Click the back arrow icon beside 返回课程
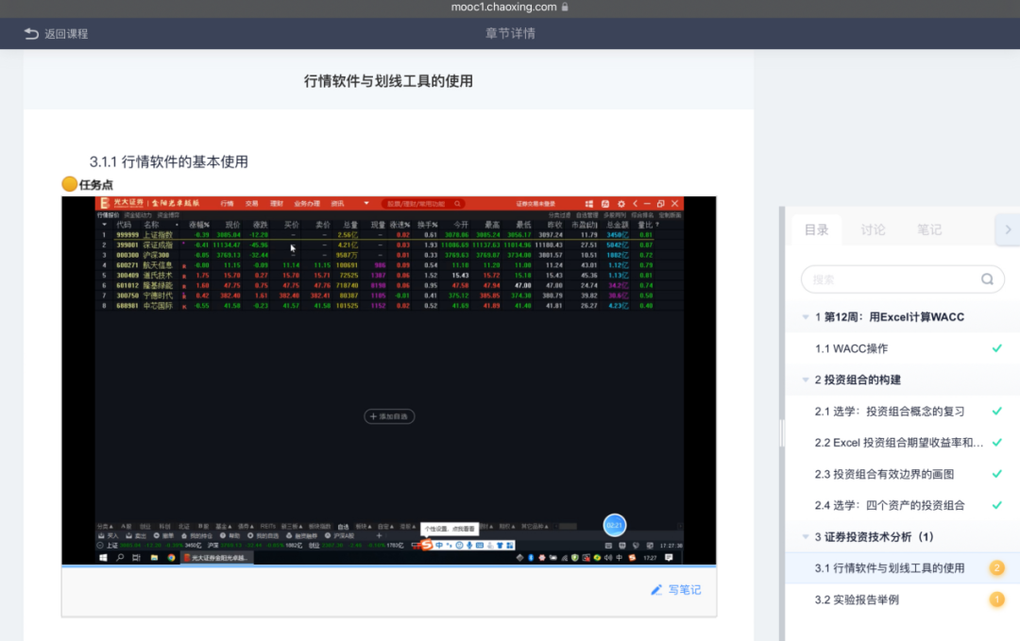Viewport: 1020px width, 641px height. pyautogui.click(x=31, y=34)
